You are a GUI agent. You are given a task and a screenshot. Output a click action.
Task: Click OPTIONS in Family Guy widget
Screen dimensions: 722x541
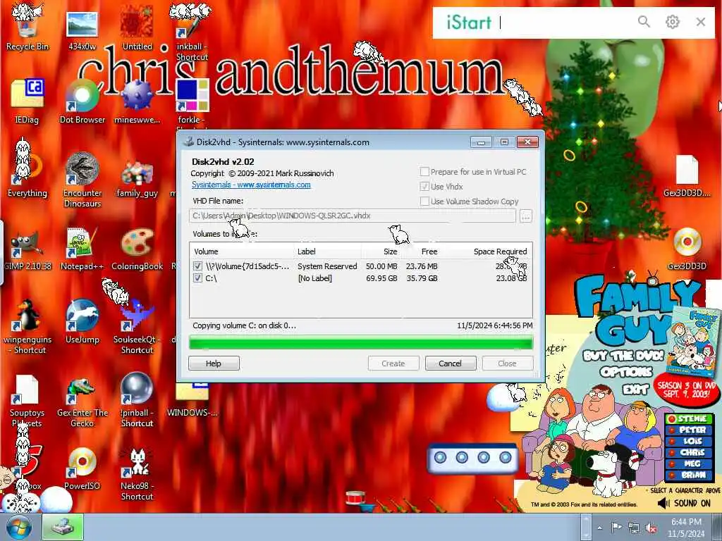pyautogui.click(x=626, y=371)
